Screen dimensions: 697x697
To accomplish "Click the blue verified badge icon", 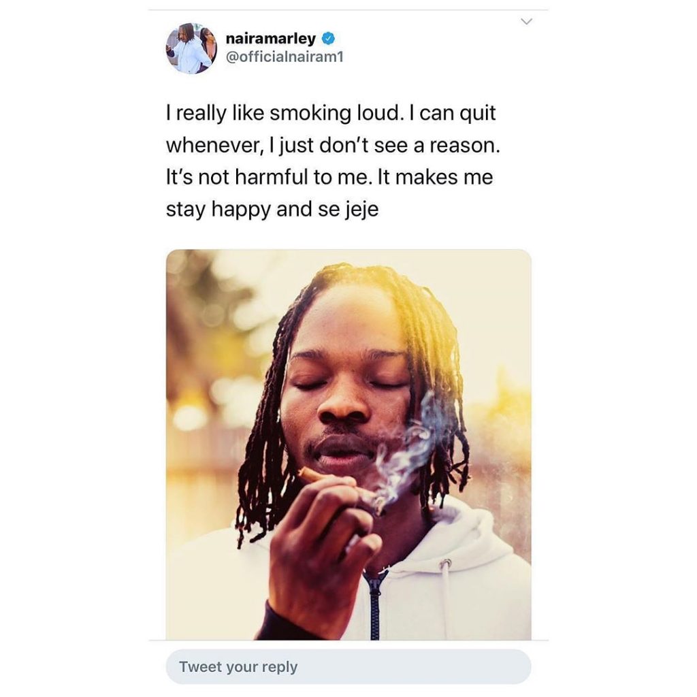I will coord(328,39).
